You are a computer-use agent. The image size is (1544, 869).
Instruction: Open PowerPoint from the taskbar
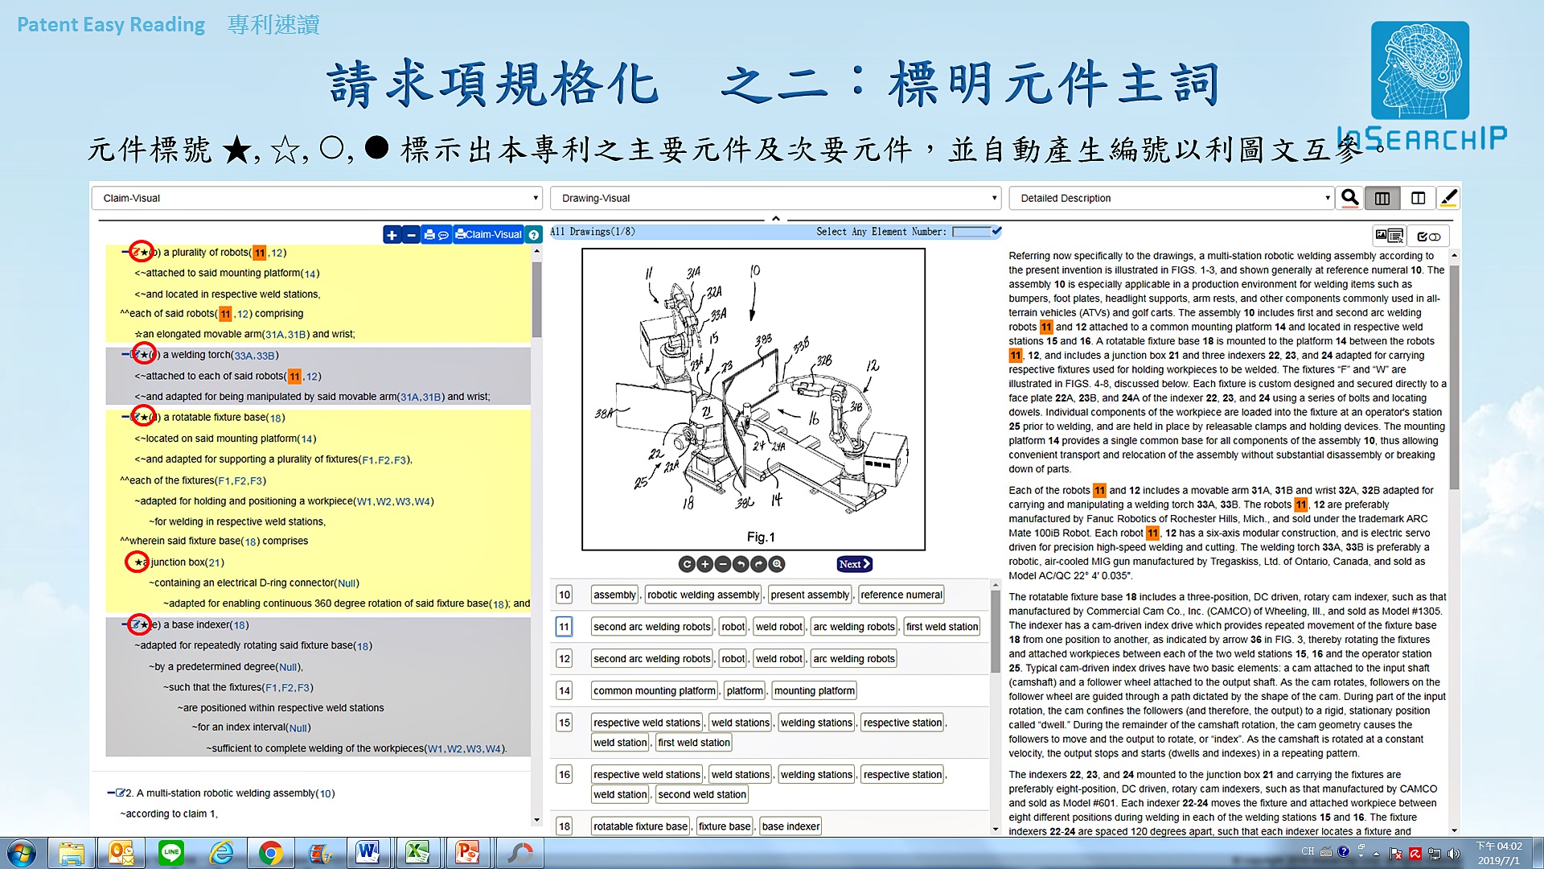click(x=466, y=853)
